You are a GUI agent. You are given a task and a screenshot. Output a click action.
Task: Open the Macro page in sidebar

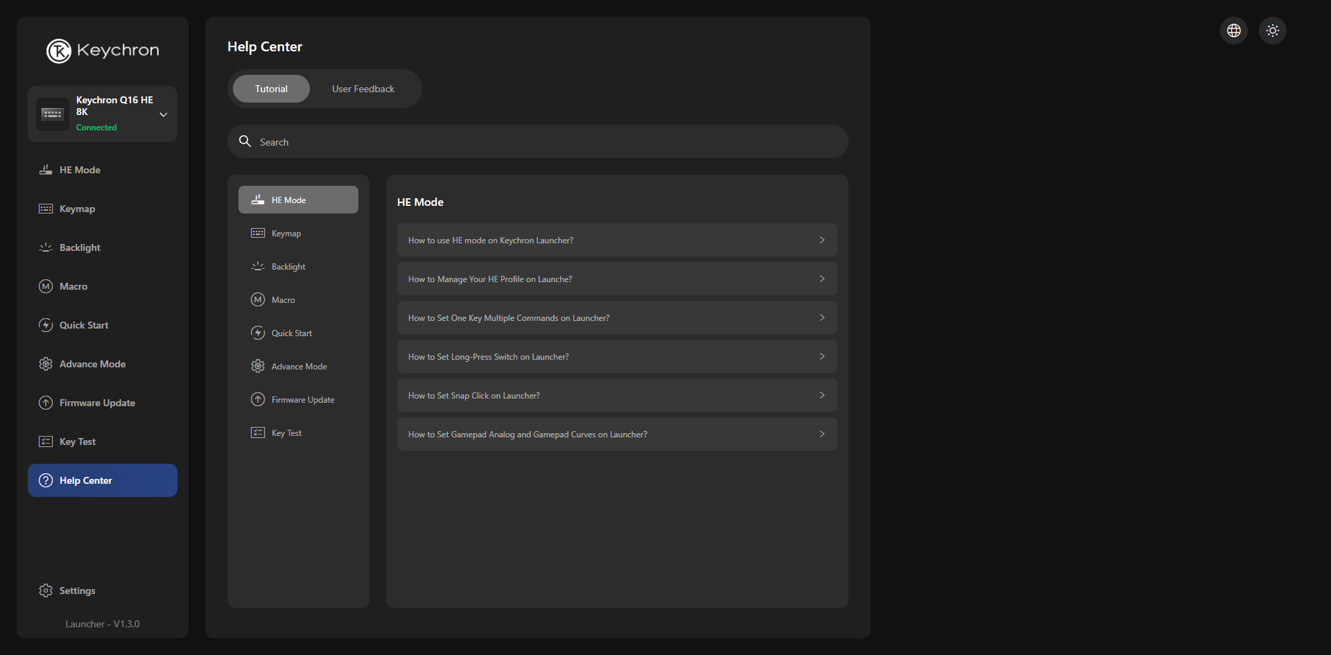point(73,286)
